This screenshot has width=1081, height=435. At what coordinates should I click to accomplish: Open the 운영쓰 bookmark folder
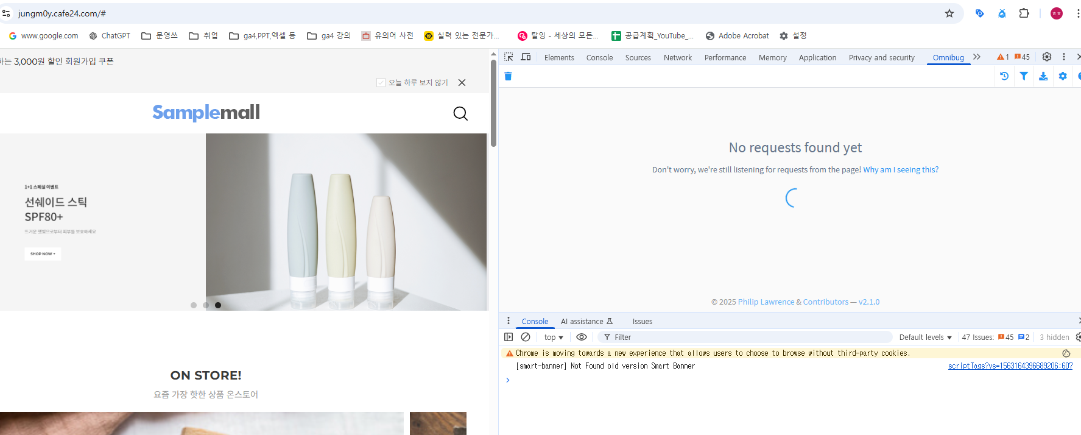coord(160,36)
